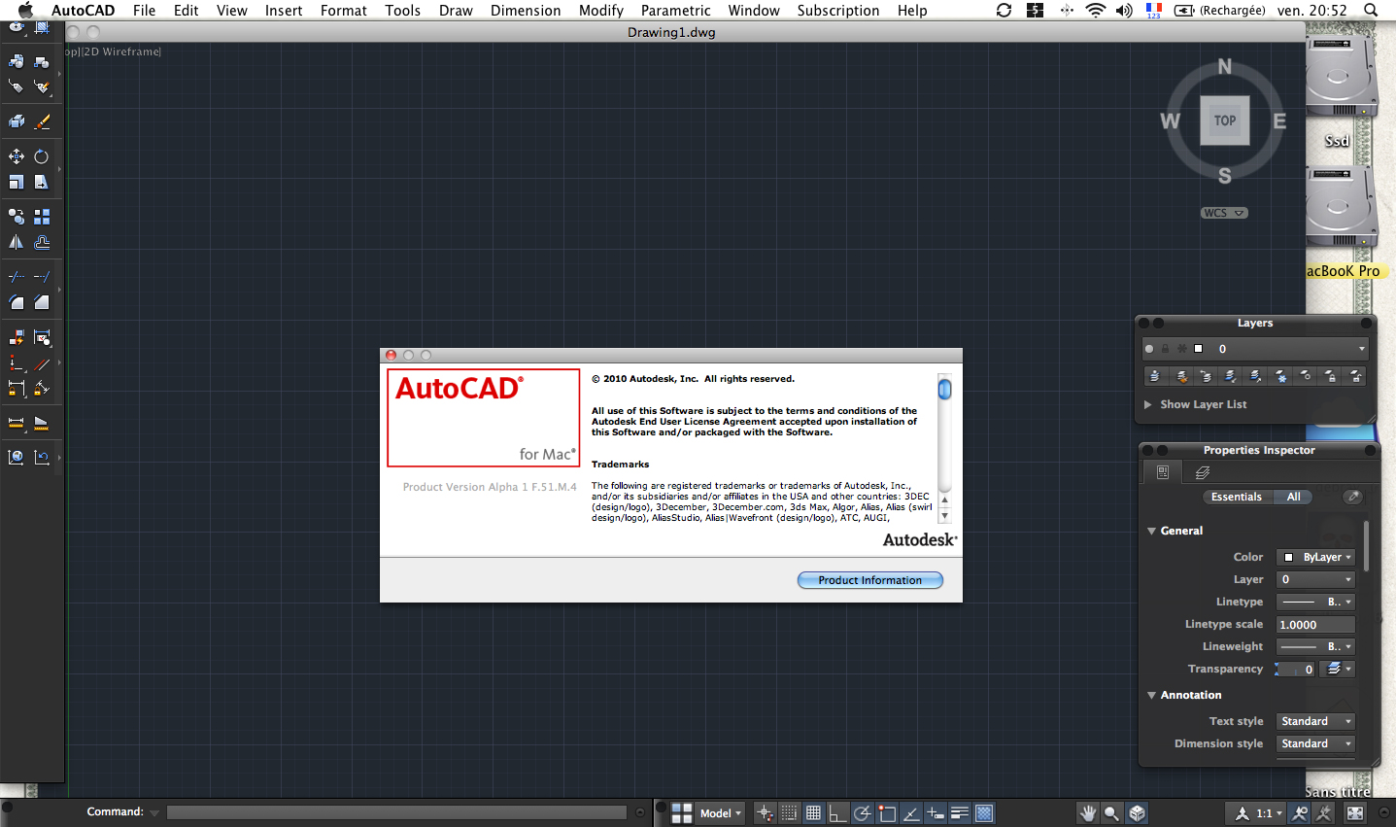Viewport: 1396px width, 827px height.
Task: Select the Scale tool
Action: pos(17,182)
